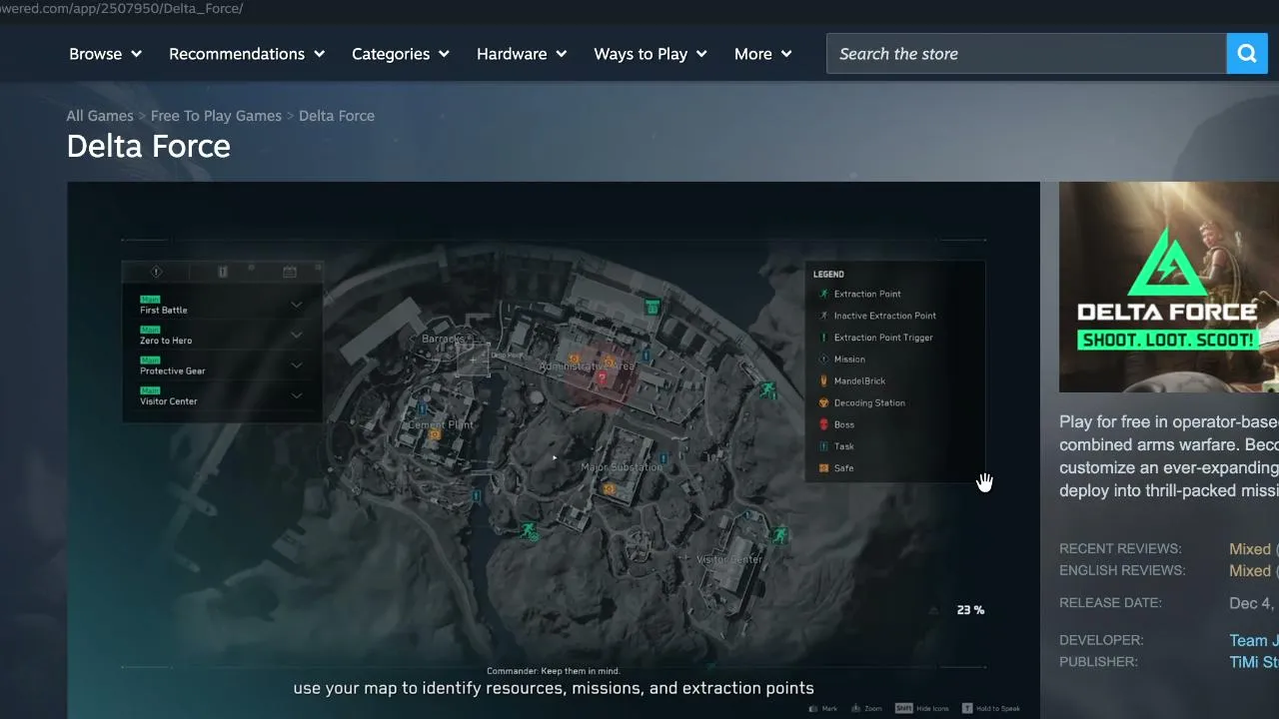Click the green Extraction Point legend icon
1279x719 pixels.
(823, 294)
